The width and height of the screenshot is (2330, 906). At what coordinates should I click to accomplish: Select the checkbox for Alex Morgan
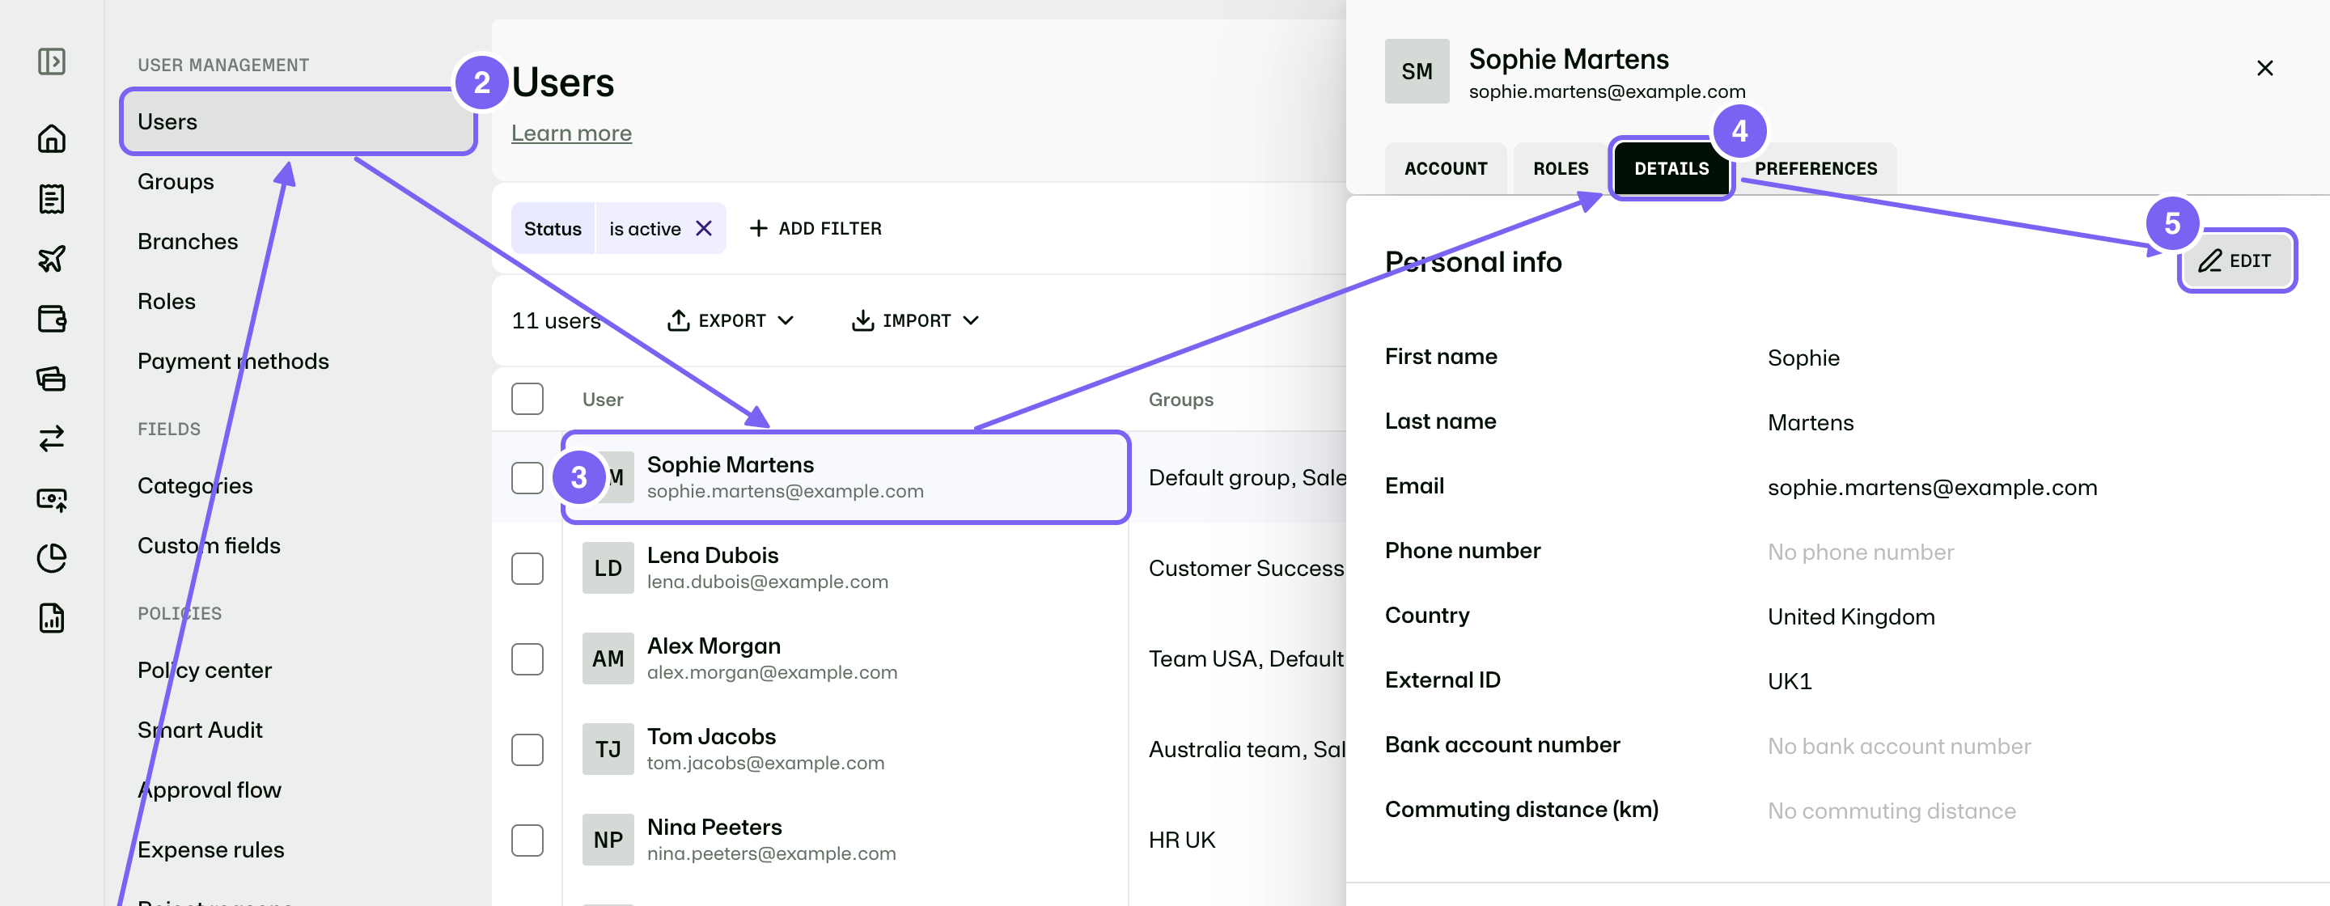(x=527, y=658)
